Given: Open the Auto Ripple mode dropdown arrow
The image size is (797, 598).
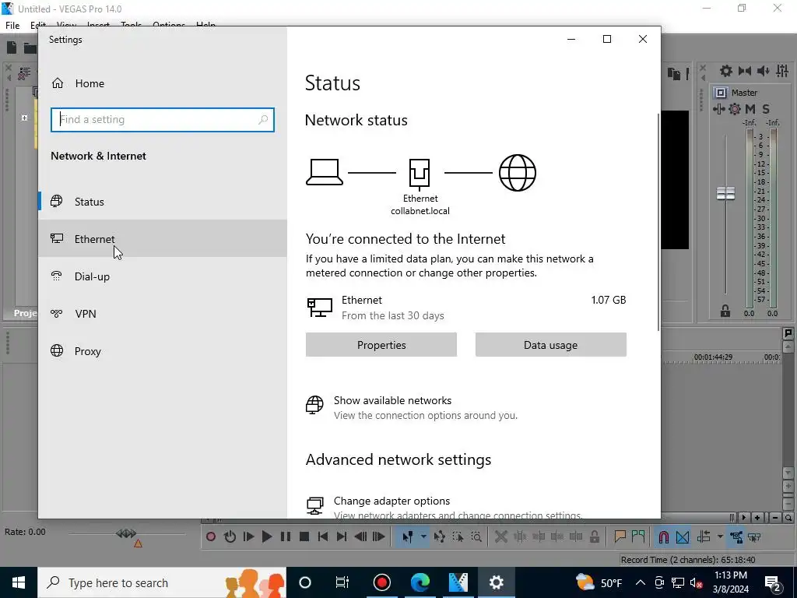Looking at the screenshot, I should [x=720, y=536].
